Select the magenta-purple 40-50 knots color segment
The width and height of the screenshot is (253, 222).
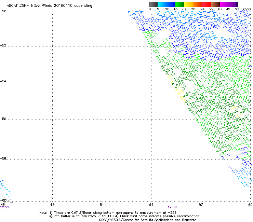(x=229, y=4)
